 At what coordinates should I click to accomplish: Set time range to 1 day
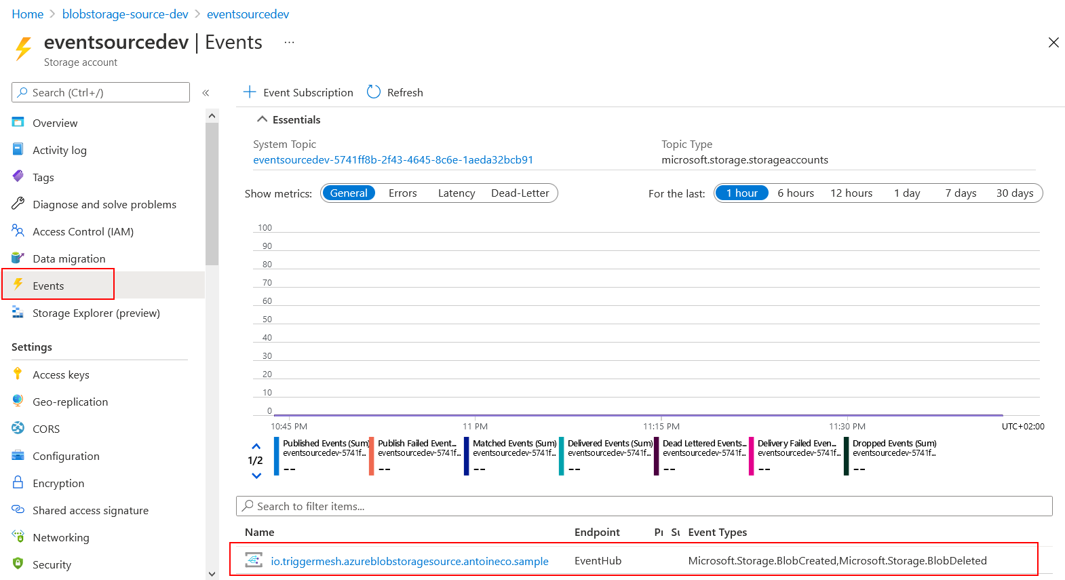pos(907,193)
